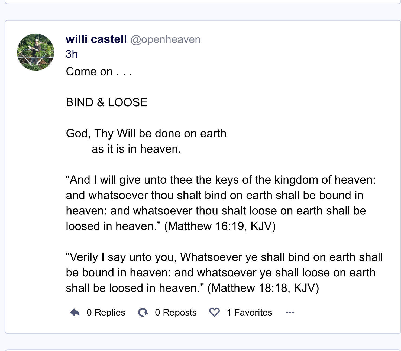401x351 pixels.
Task: Open willi castell's profile picture
Action: point(35,52)
